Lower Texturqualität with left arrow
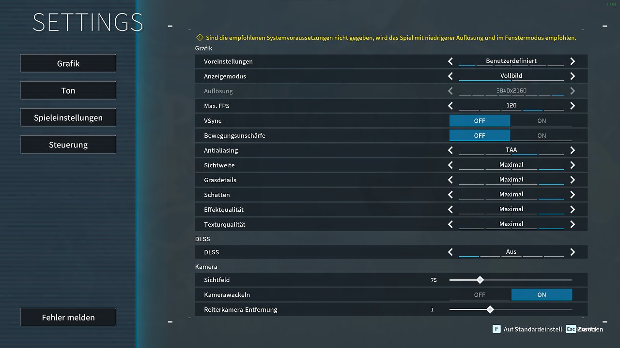 450,224
